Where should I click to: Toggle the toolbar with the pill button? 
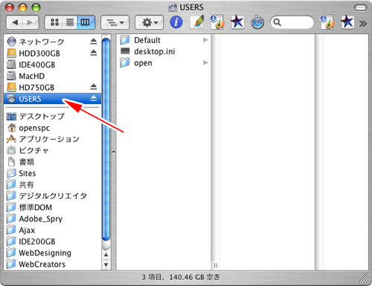[x=360, y=7]
